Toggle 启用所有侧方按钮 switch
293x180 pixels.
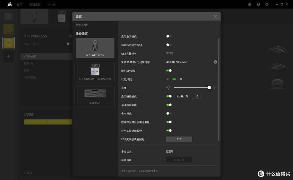(x=169, y=45)
